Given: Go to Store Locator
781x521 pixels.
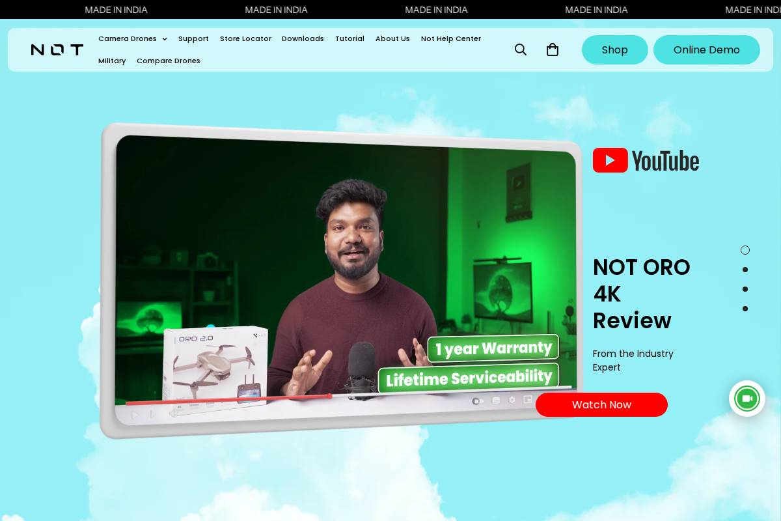Looking at the screenshot, I should point(245,38).
